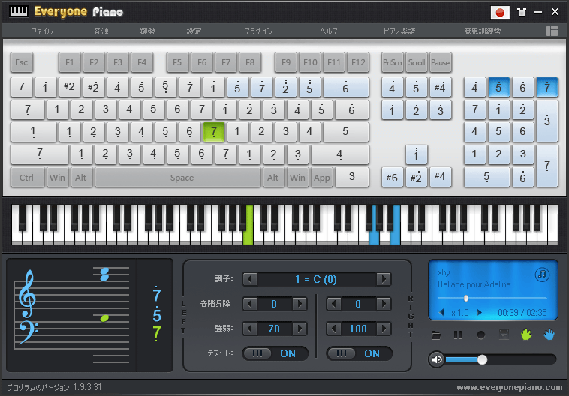This screenshot has width=569, height=396.
Task: Click the speed value x 1.0
Action: [460, 312]
